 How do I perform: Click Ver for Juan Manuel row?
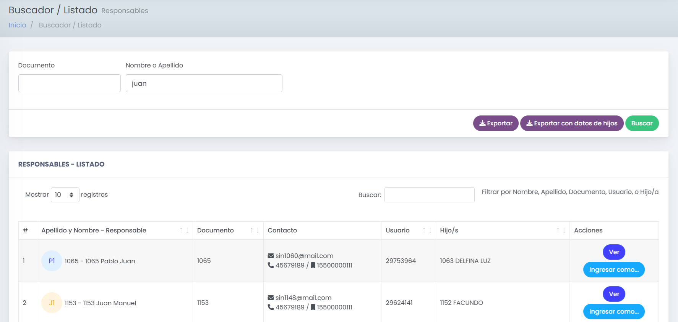(x=614, y=294)
